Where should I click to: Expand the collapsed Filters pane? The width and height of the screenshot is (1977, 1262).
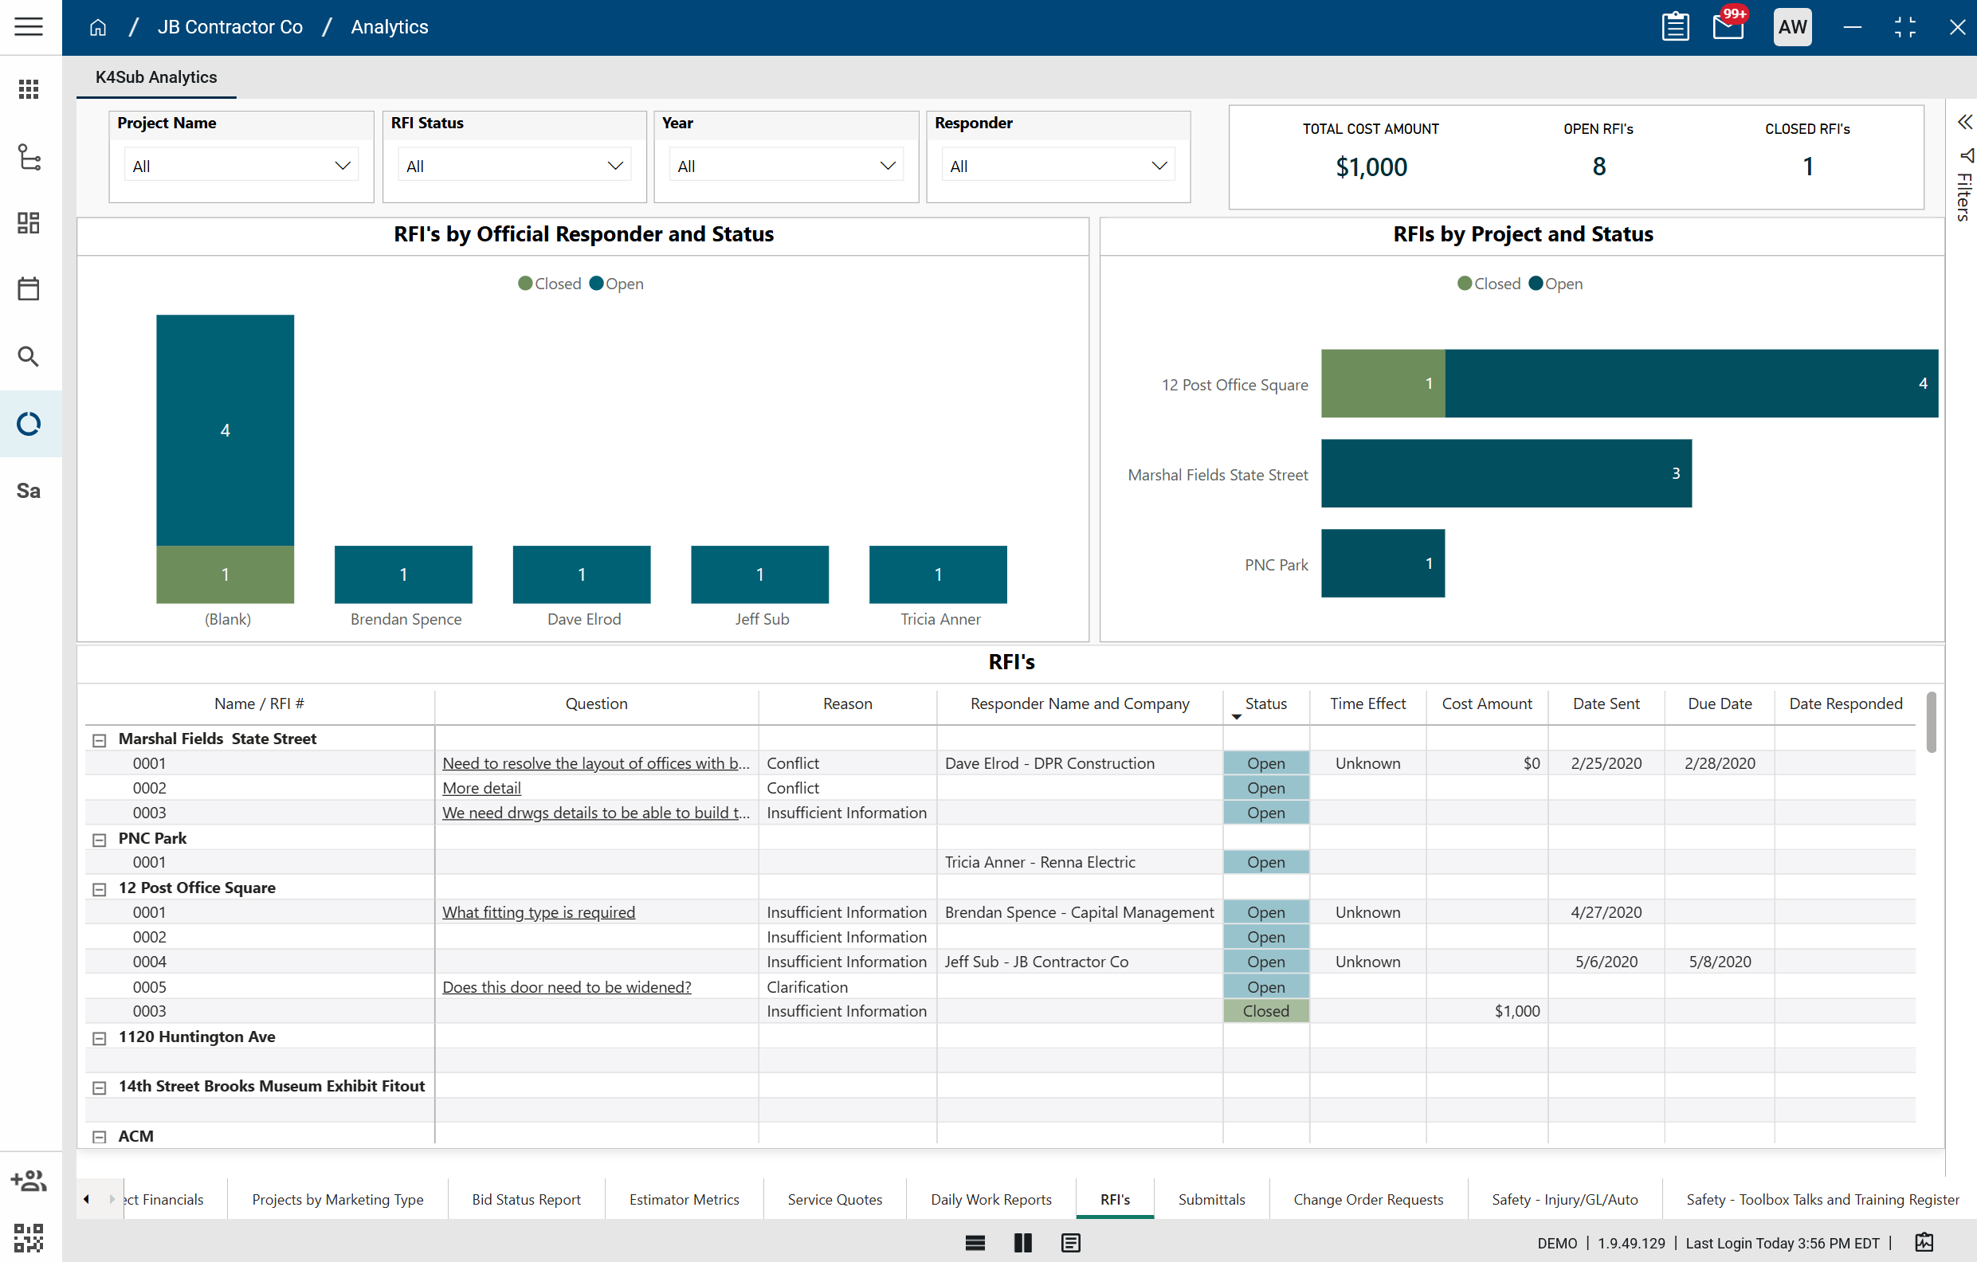coord(1964,123)
